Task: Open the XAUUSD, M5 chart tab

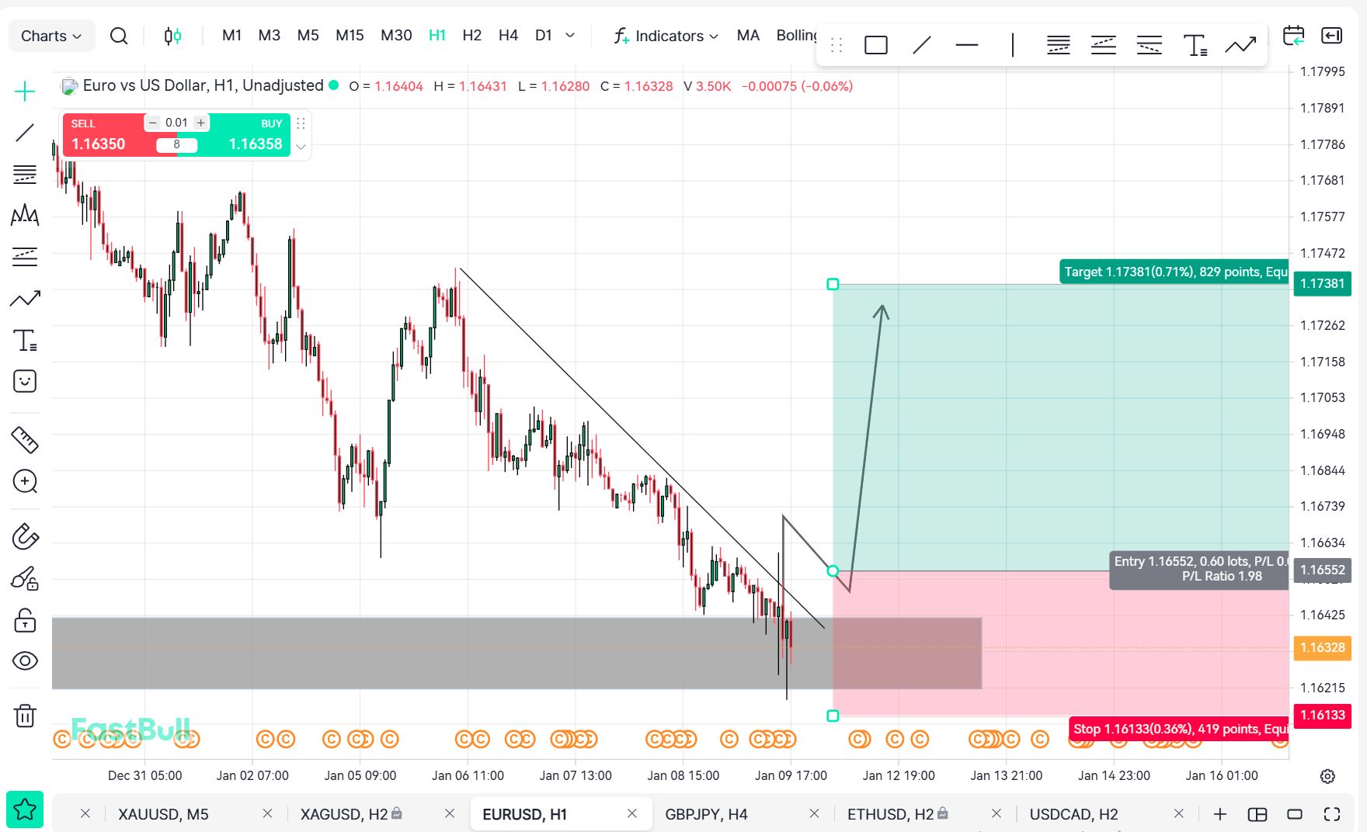Action: tap(163, 814)
